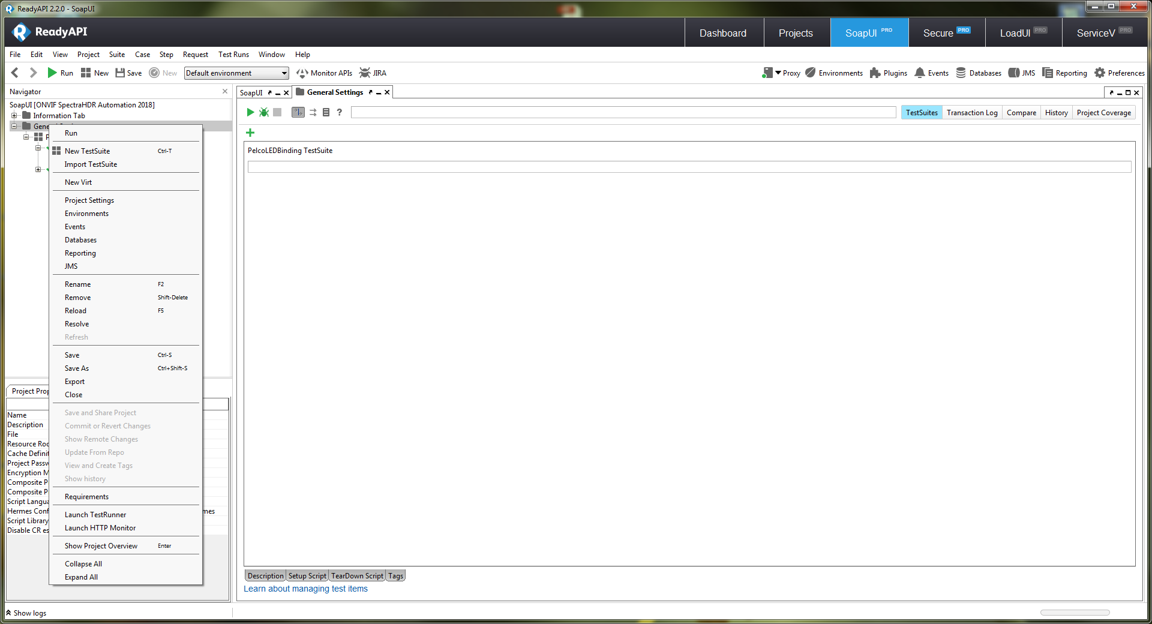Run the project with the editor's green play icon
Image resolution: width=1152 pixels, height=624 pixels.
[250, 112]
